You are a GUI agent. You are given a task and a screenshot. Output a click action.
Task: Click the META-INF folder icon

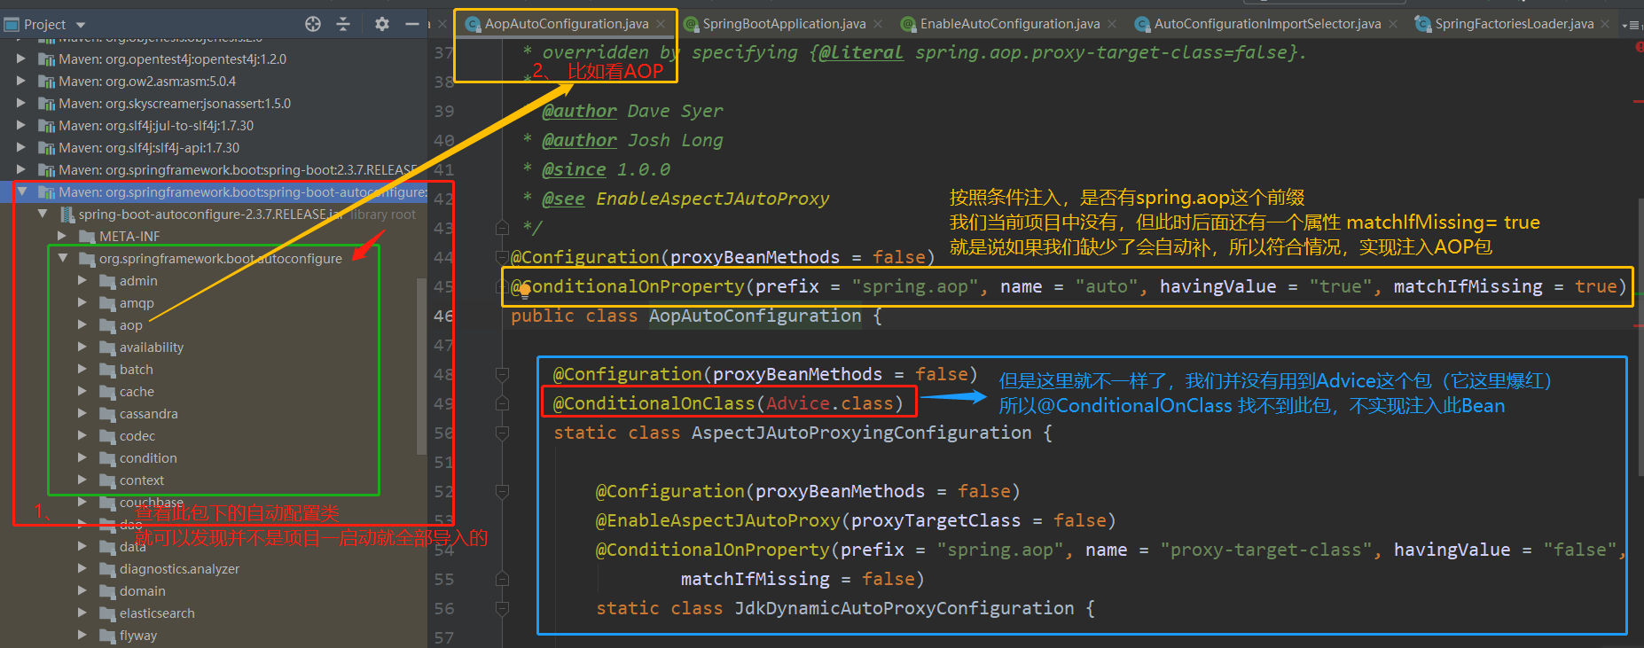87,237
